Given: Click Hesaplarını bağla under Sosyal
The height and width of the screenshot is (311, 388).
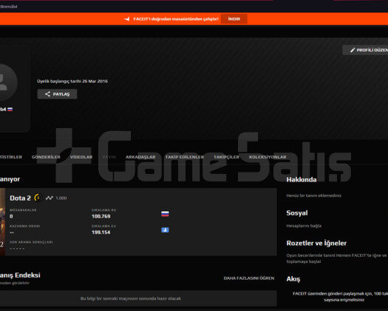Looking at the screenshot, I should tap(304, 226).
